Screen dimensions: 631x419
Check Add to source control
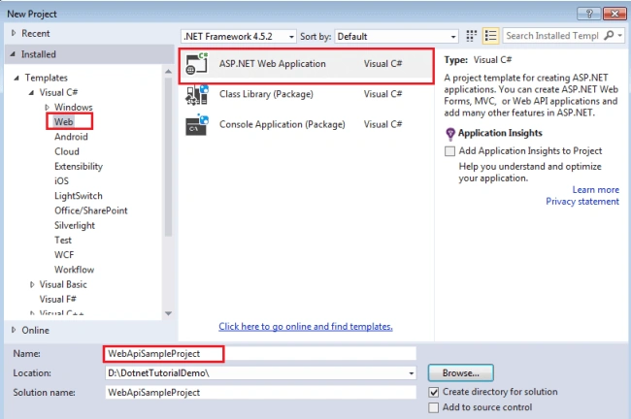[x=433, y=407]
